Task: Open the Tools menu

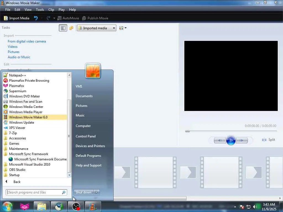Action: [x=40, y=10]
